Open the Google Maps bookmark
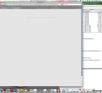Viewport: 102px width, 93px height. point(69,6)
